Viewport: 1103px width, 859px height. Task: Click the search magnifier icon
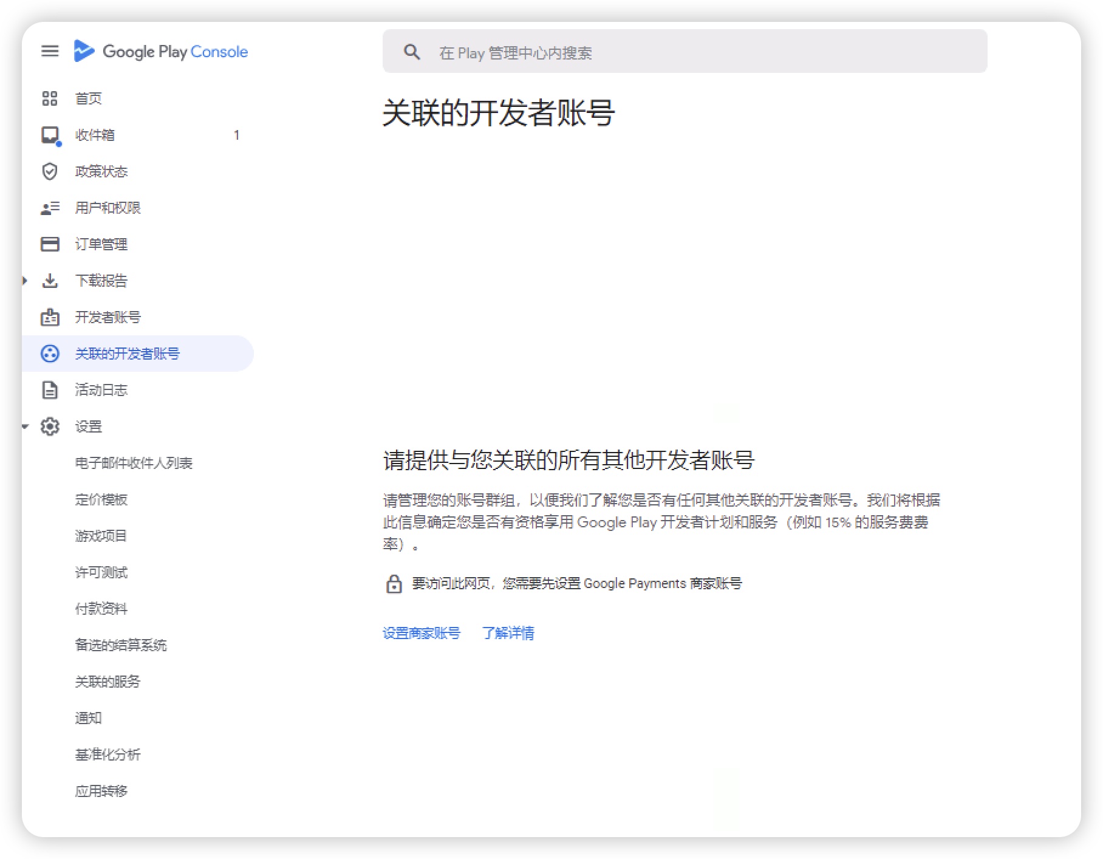click(x=412, y=52)
